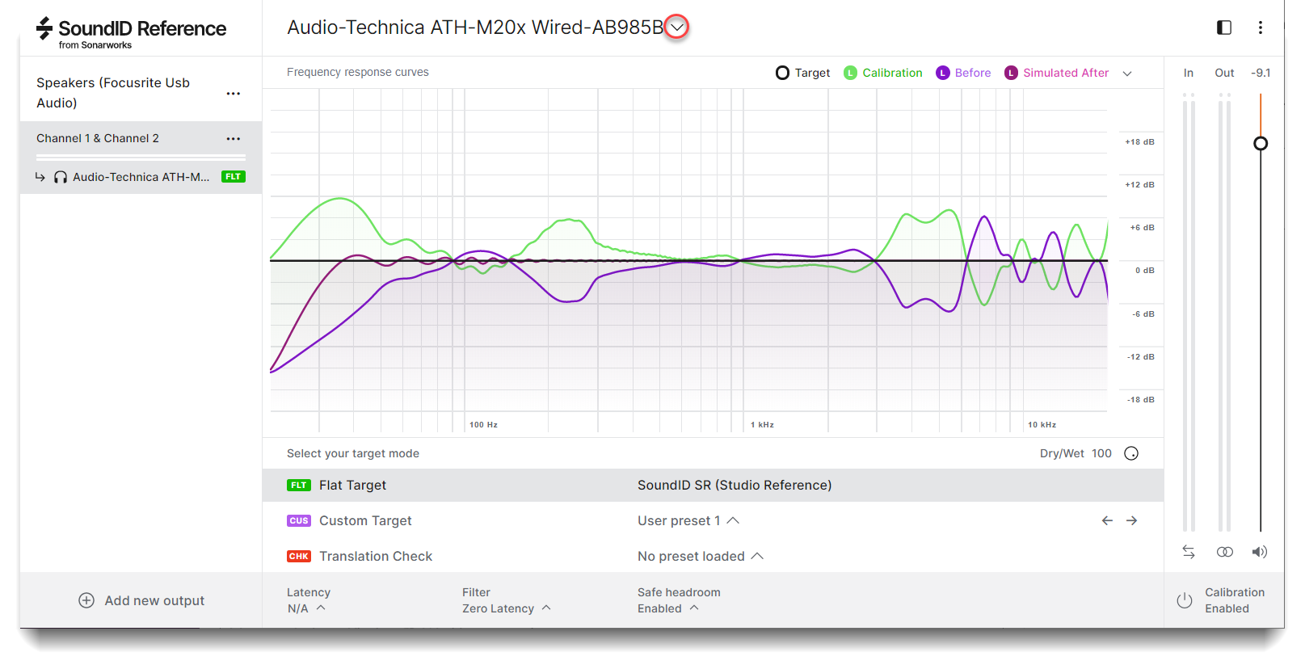Open the headphone profile dropdown arrow
The width and height of the screenshot is (1305, 669).
tap(677, 27)
